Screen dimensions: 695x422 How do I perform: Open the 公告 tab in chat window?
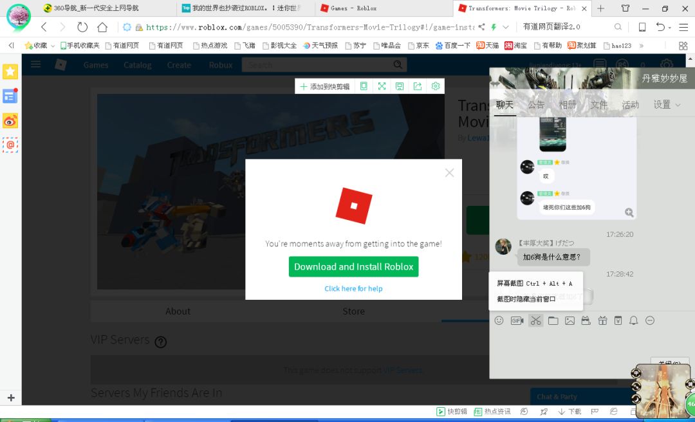[x=536, y=105]
